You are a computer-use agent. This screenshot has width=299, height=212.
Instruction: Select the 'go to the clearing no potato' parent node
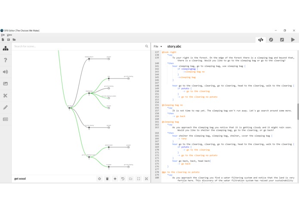click(x=89, y=157)
